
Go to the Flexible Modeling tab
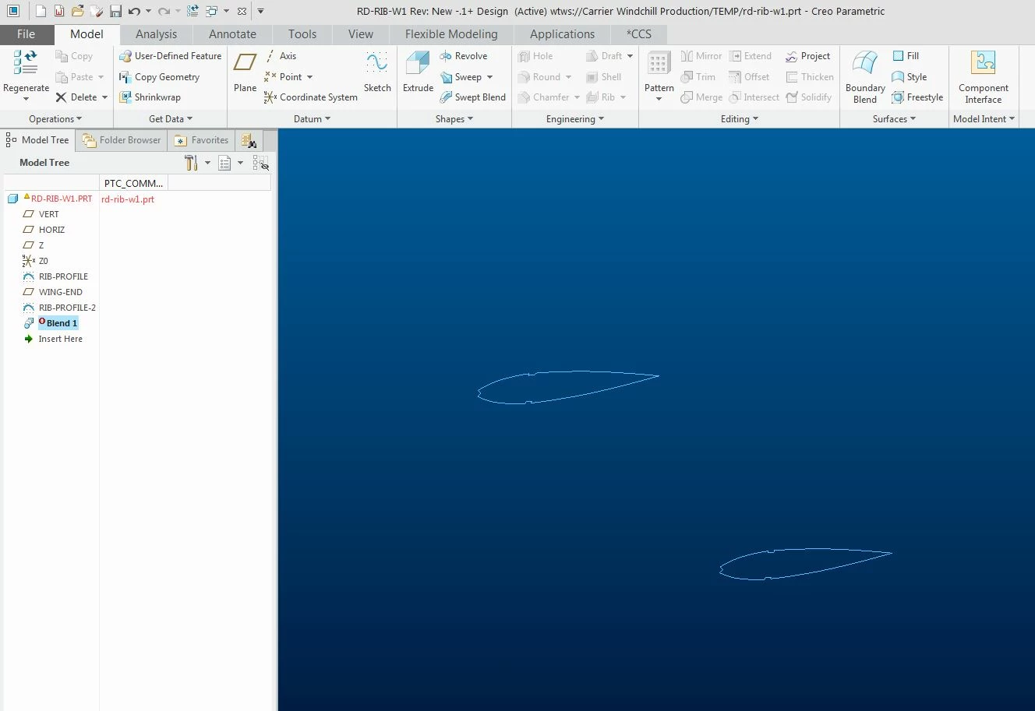[x=451, y=34]
